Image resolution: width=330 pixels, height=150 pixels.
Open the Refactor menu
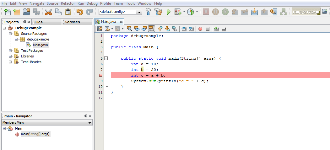pos(68,3)
